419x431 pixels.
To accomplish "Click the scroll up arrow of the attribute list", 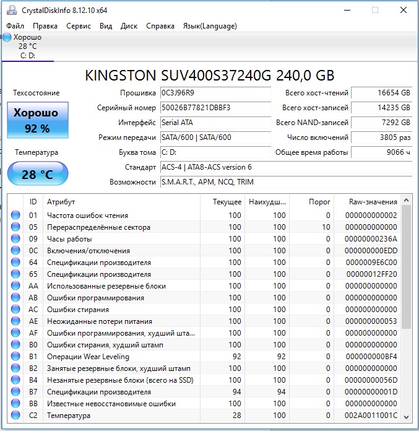I will (407, 201).
